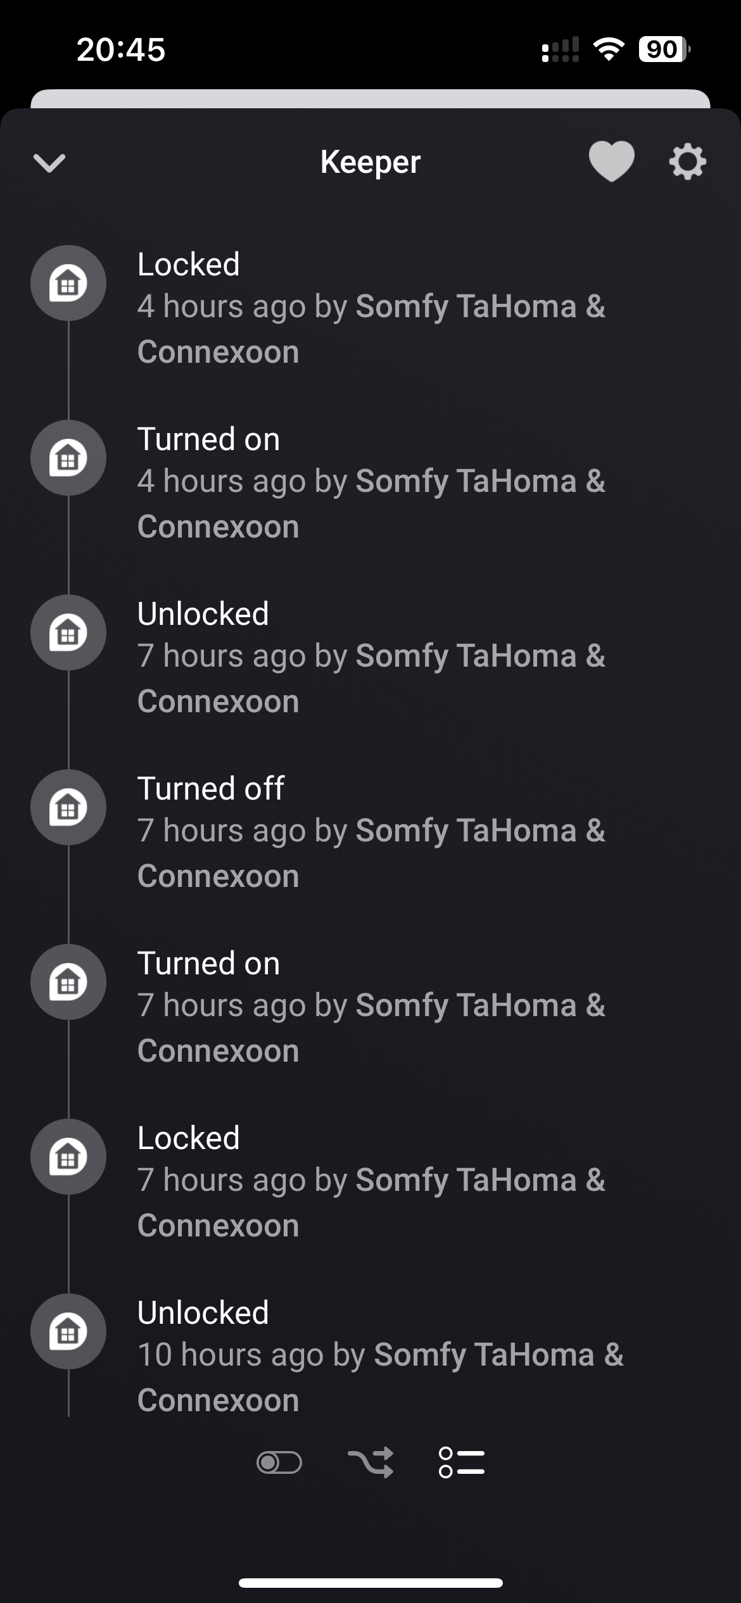The height and width of the screenshot is (1603, 741).
Task: Tap the house icon beside Turned on 4 hours ago
Action: (68, 458)
